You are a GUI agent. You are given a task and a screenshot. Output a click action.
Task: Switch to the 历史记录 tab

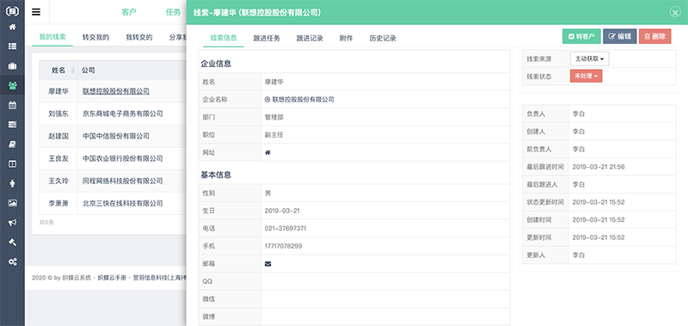click(x=383, y=38)
